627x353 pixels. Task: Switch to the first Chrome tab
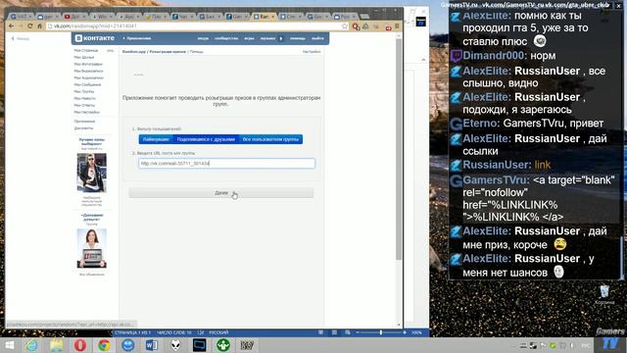21,17
